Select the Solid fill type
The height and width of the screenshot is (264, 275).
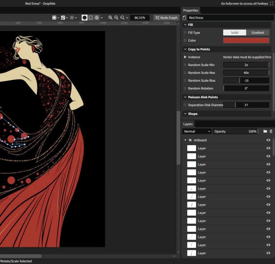pos(235,33)
